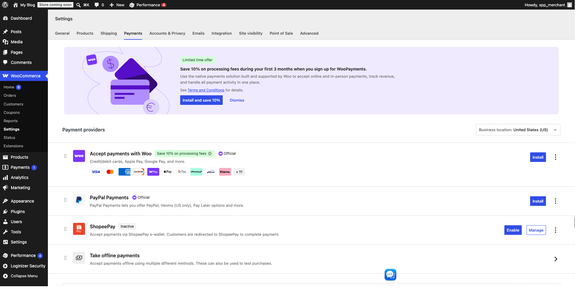Click the ShopeePay logo icon
575x291 pixels.
(x=79, y=229)
